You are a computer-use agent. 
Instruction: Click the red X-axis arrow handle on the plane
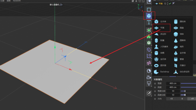(x=71, y=69)
